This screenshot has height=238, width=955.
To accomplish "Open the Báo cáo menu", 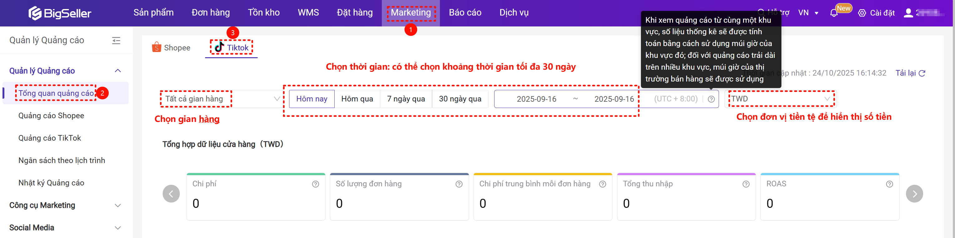I will coord(465,13).
